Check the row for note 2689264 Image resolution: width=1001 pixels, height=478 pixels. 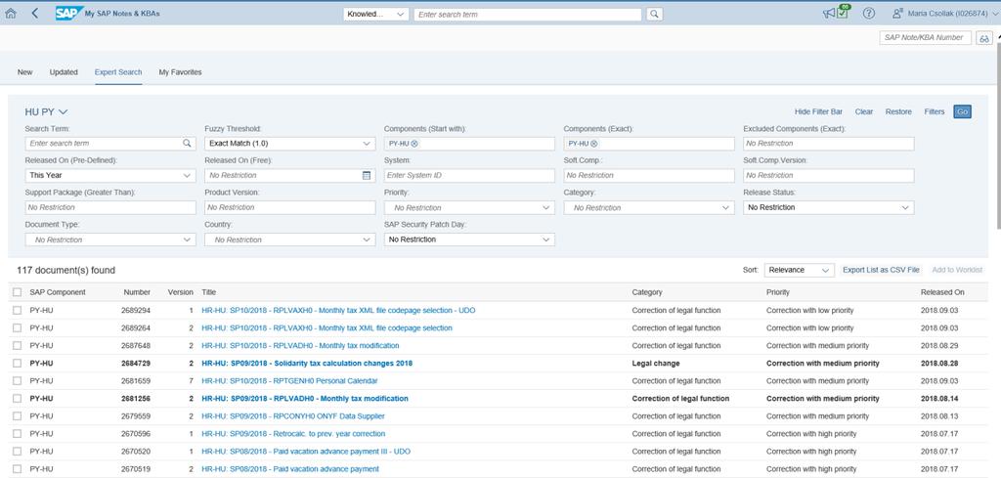click(17, 328)
